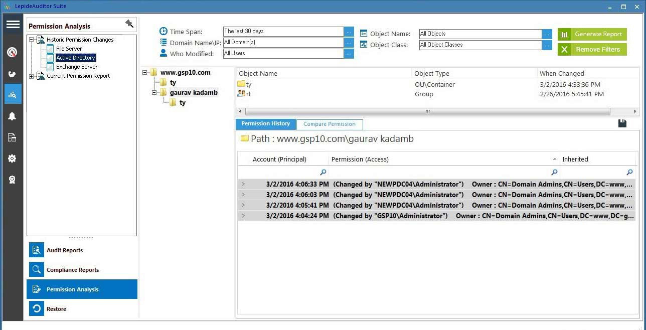Click the report sheet icon in sidebar
Image resolution: width=646 pixels, height=330 pixels.
[13, 137]
